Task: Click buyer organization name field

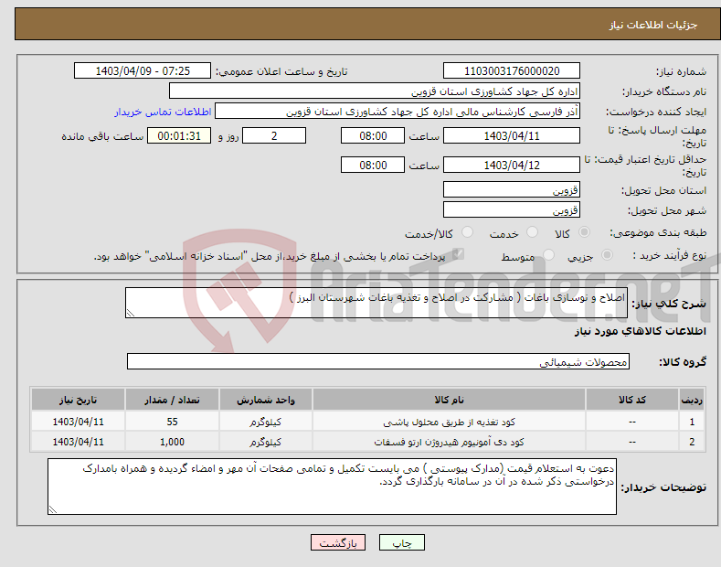Action: 375,91
